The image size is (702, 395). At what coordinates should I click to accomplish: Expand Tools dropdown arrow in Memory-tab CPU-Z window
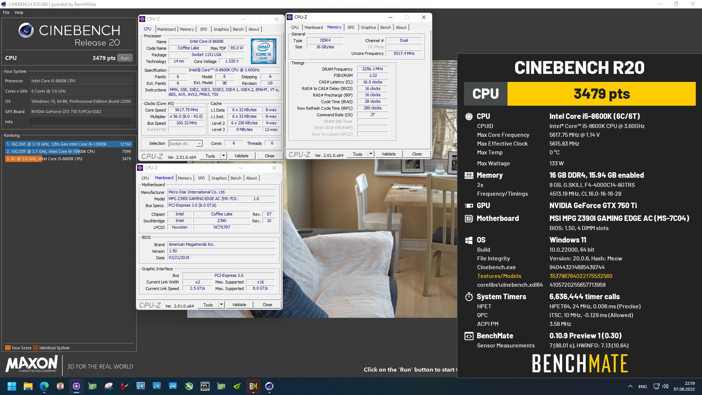(x=371, y=154)
